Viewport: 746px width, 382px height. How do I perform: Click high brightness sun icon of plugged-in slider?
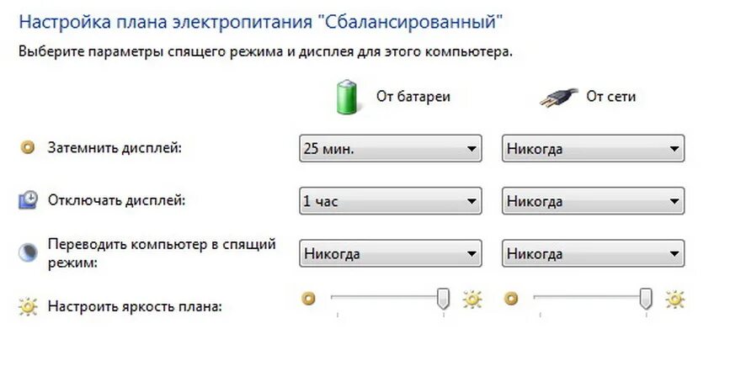(x=674, y=299)
